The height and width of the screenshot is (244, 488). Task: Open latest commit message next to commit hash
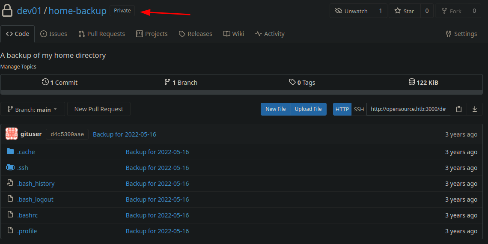[x=125, y=134]
